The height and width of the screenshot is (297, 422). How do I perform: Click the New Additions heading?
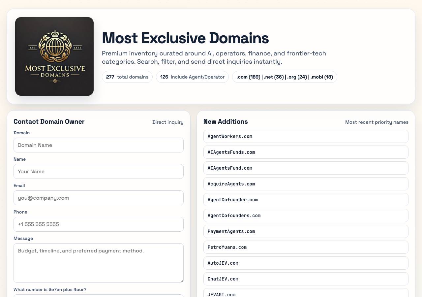click(226, 122)
